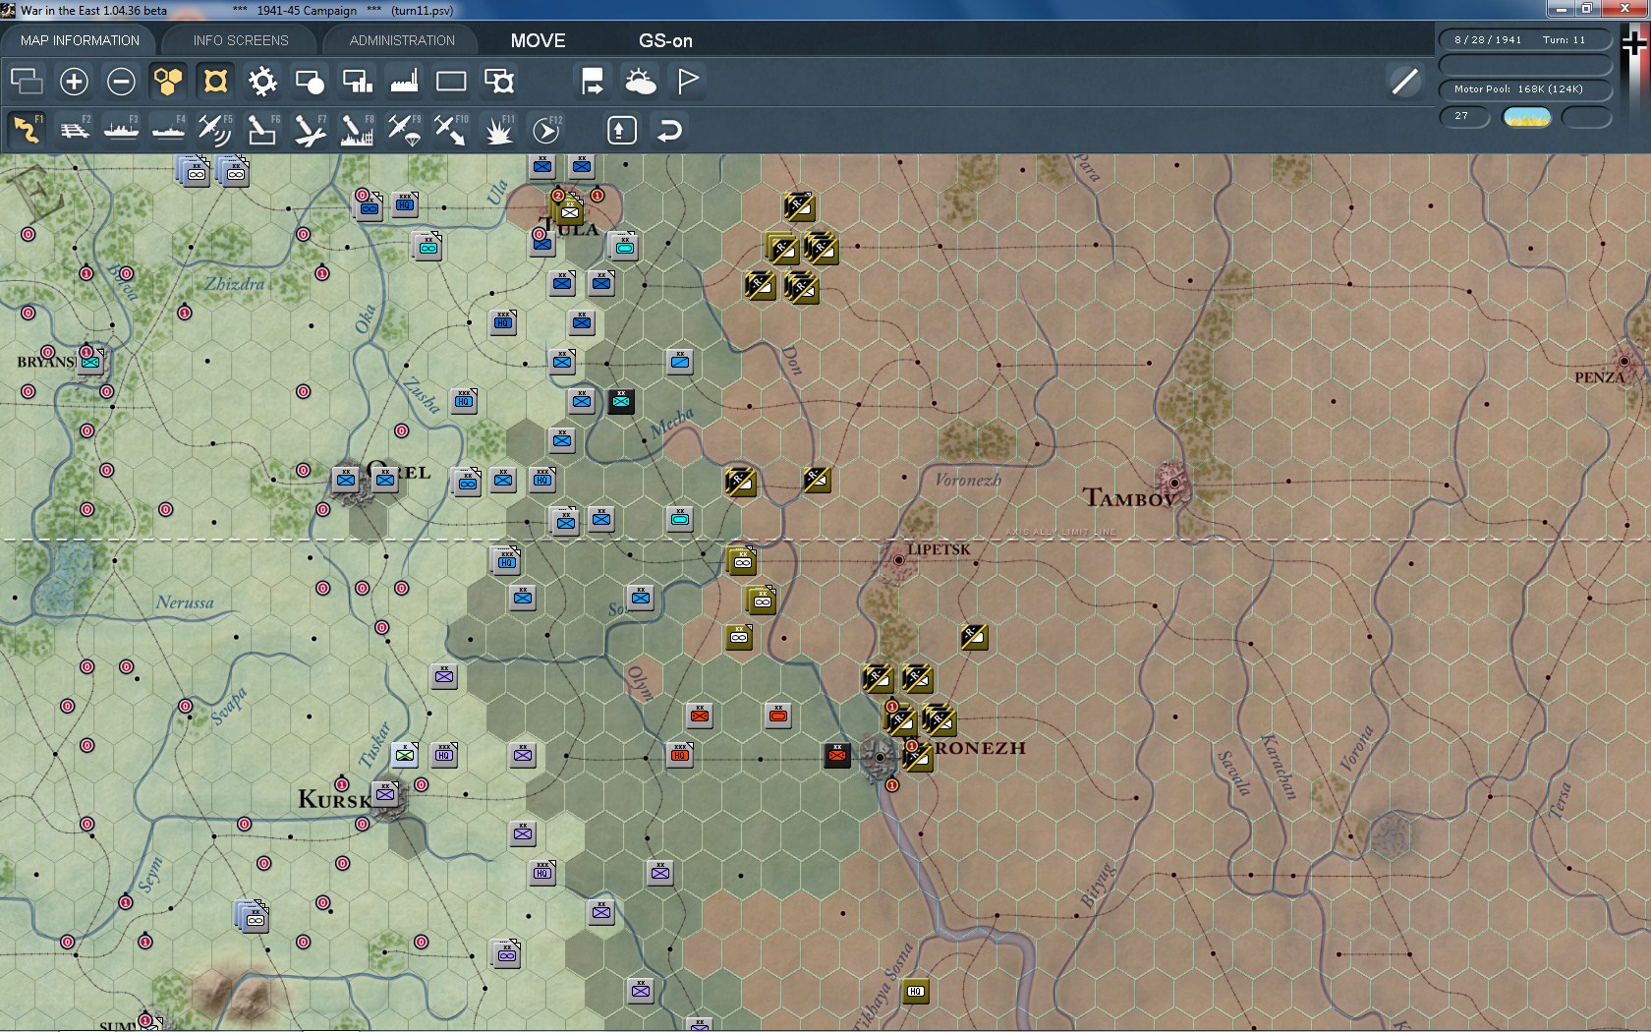The height and width of the screenshot is (1032, 1651).
Task: Click the date and Turn 11 field
Action: click(x=1525, y=40)
